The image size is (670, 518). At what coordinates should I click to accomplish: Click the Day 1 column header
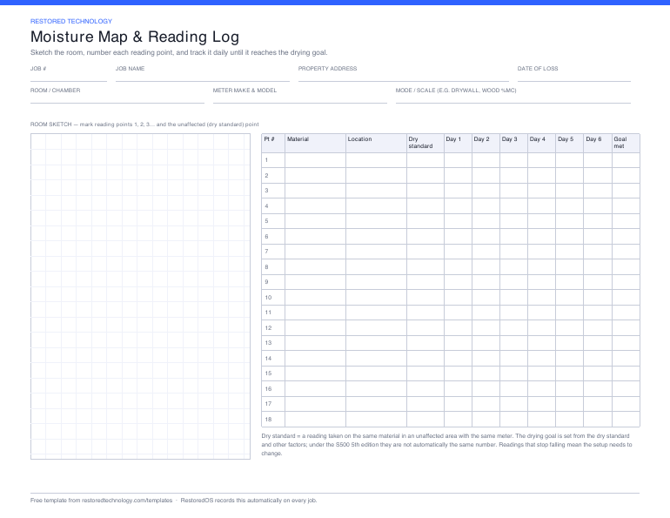pyautogui.click(x=458, y=143)
